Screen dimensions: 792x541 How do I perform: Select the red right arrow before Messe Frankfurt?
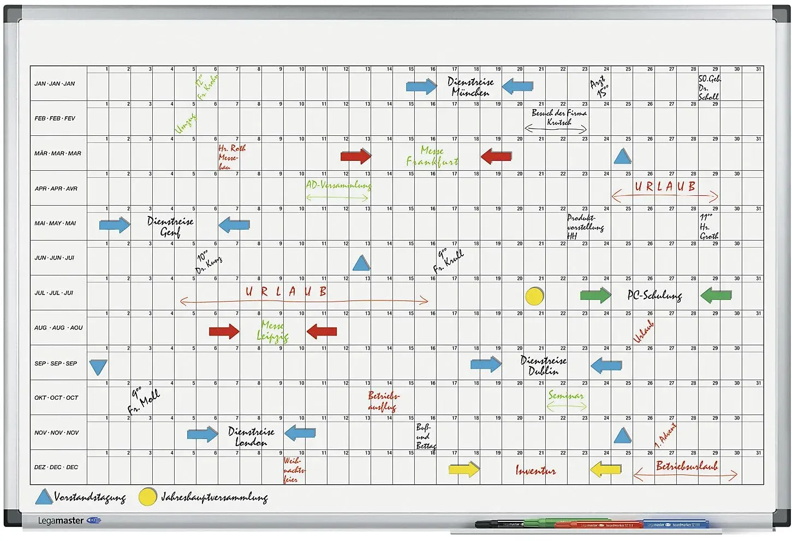tap(356, 156)
